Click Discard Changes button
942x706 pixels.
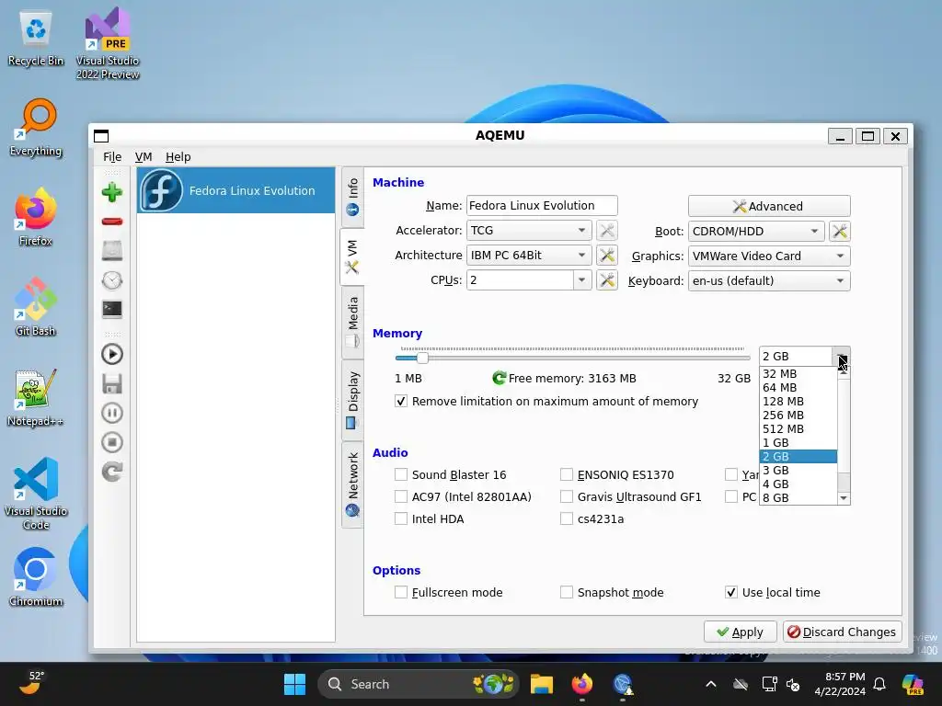pos(843,632)
